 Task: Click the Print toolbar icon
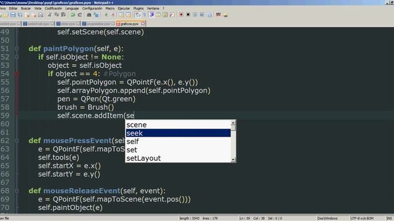pos(41,15)
